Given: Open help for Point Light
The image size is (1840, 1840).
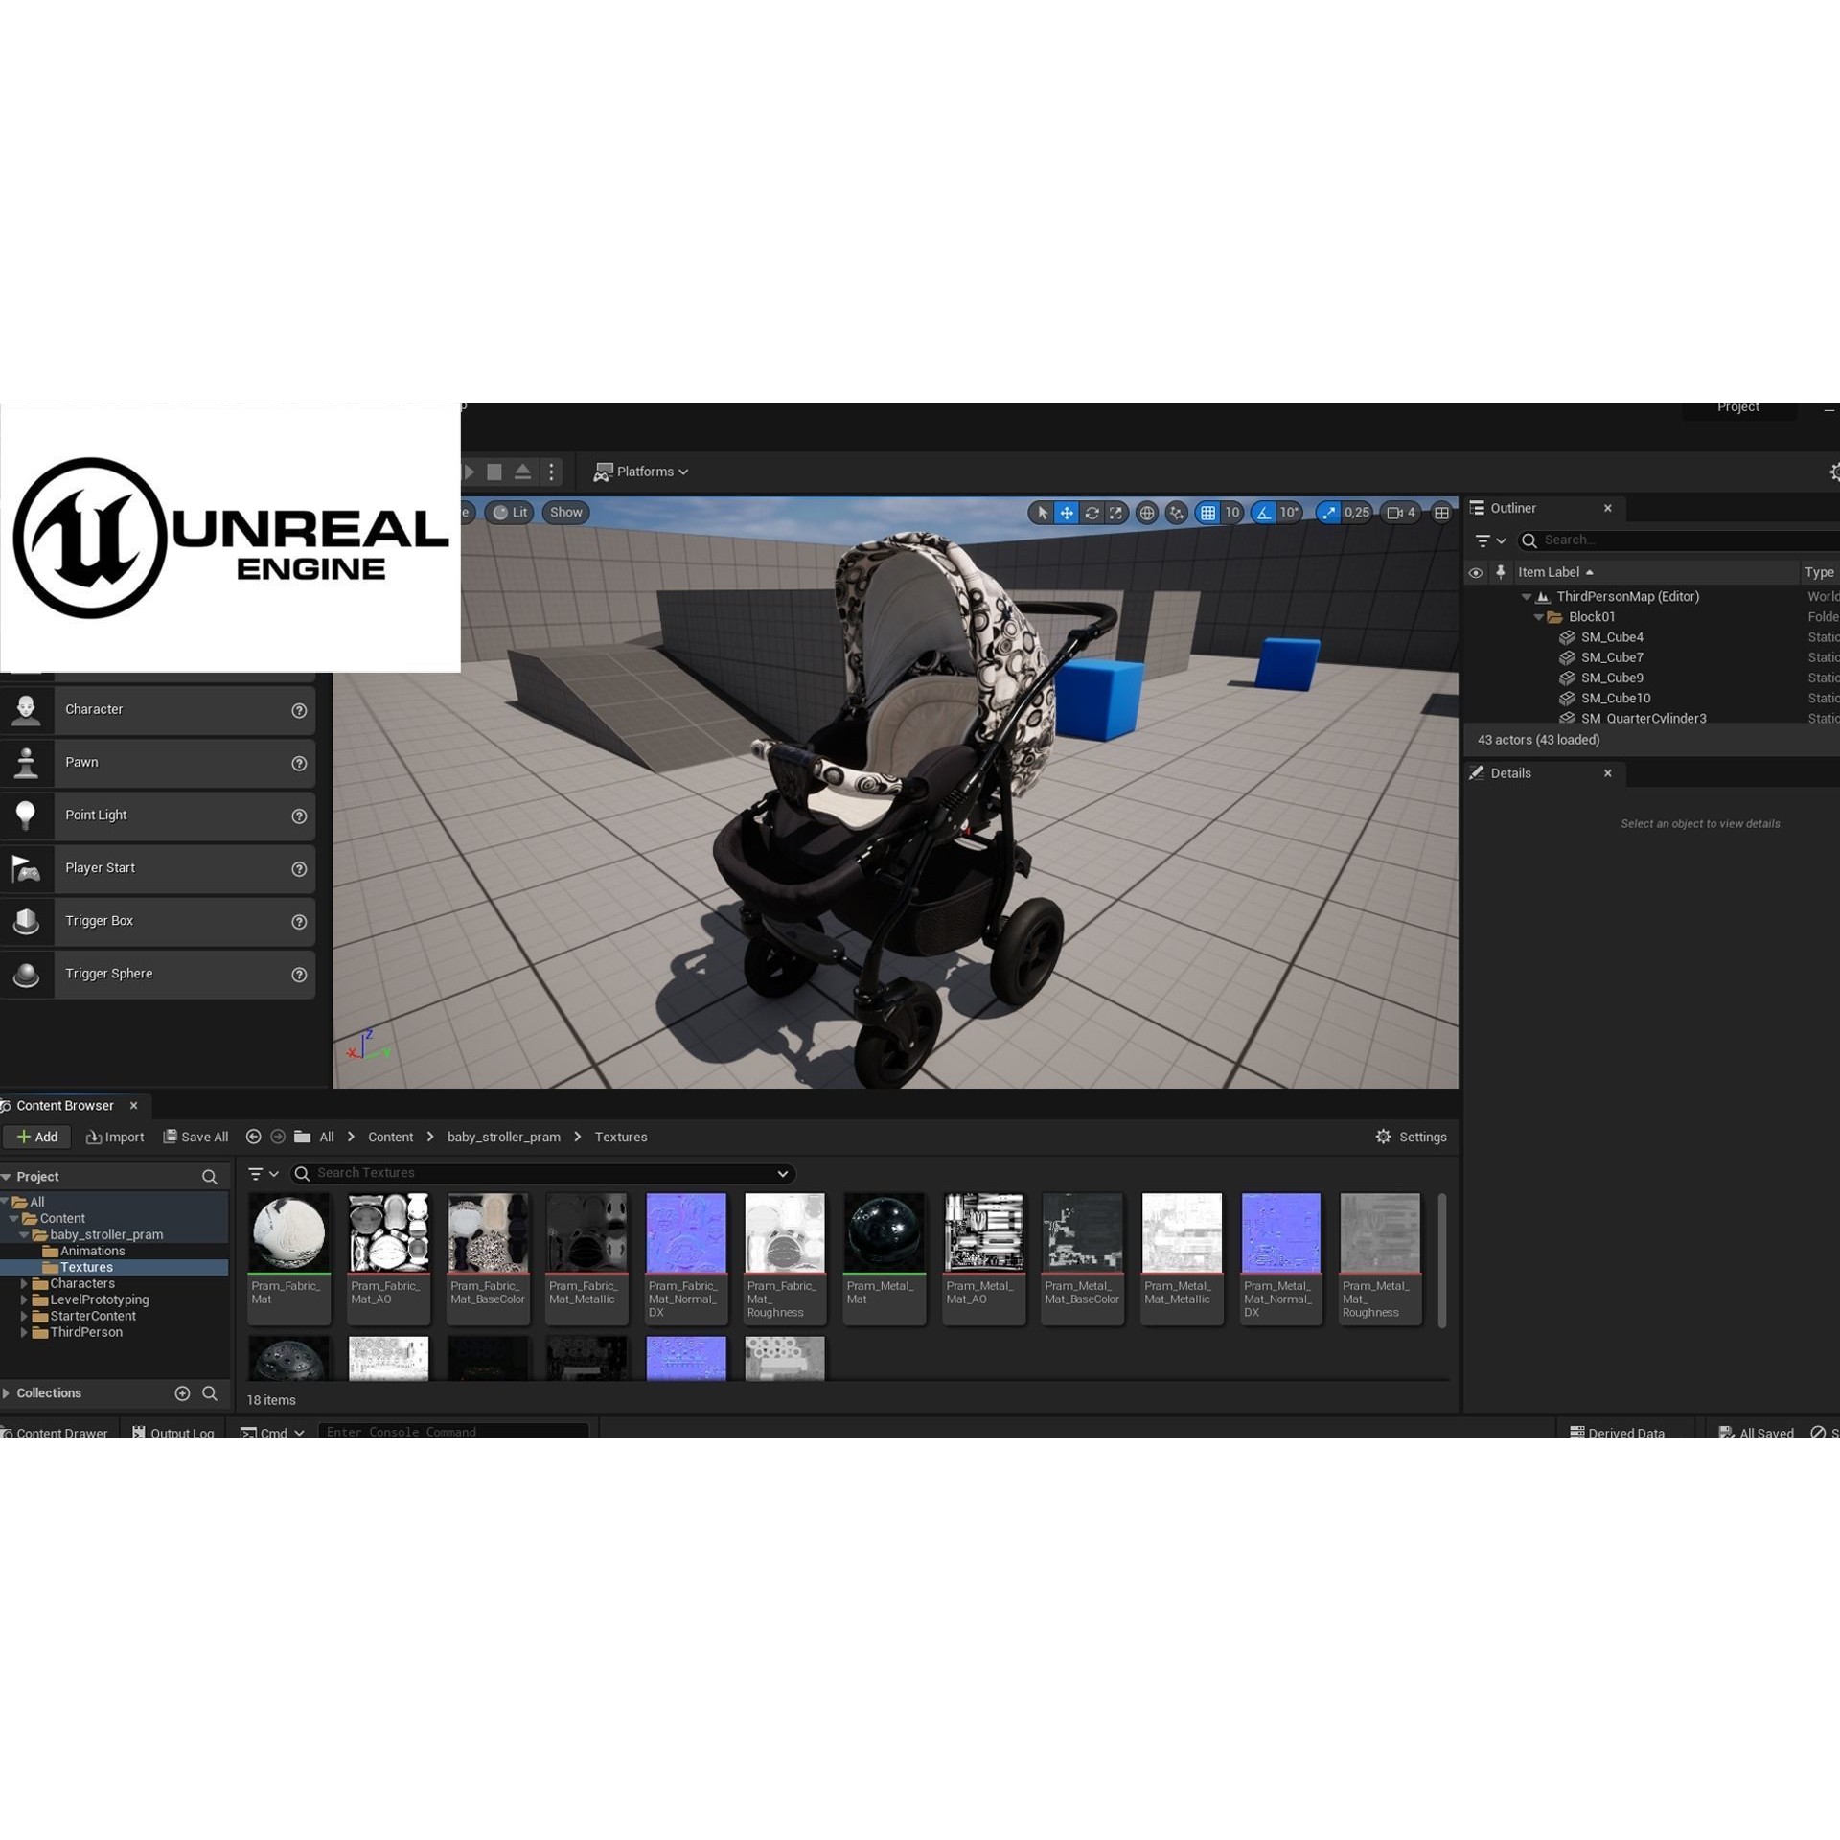Looking at the screenshot, I should pyautogui.click(x=299, y=816).
